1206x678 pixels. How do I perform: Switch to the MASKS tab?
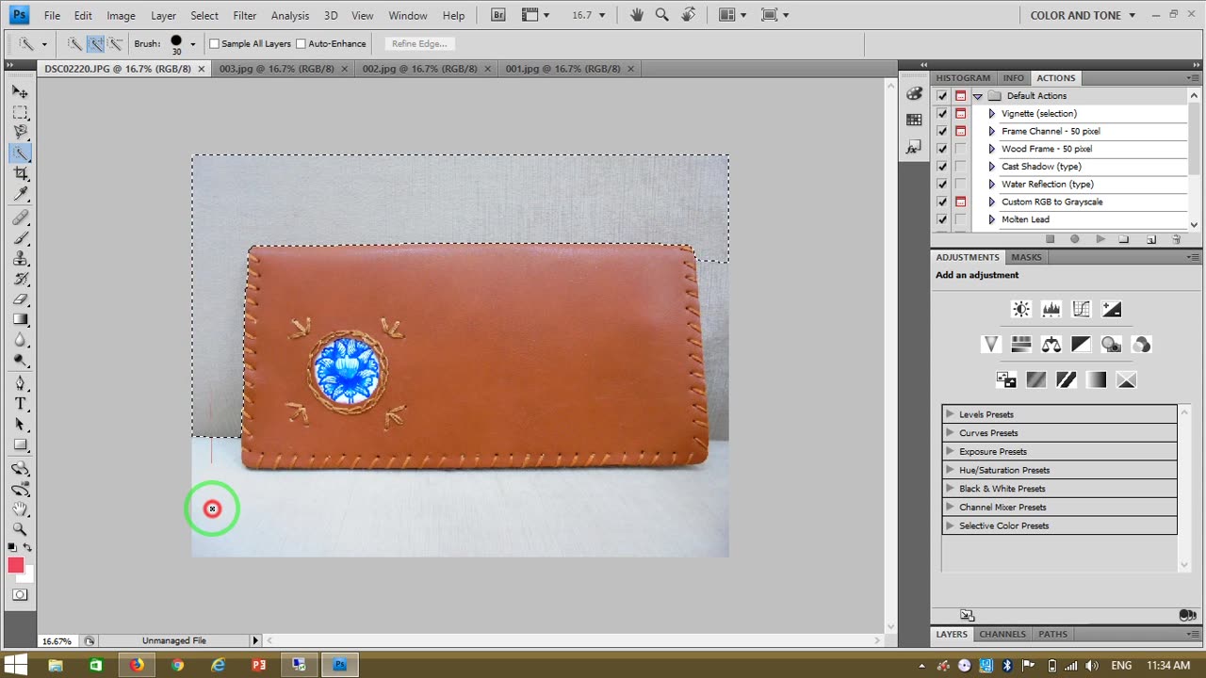(x=1026, y=257)
